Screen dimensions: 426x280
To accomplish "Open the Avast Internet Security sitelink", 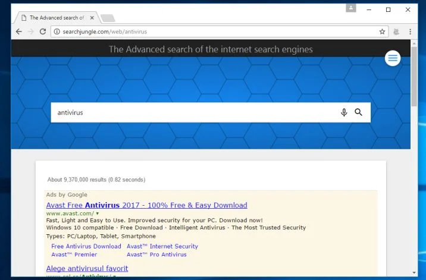I will click(x=162, y=246).
